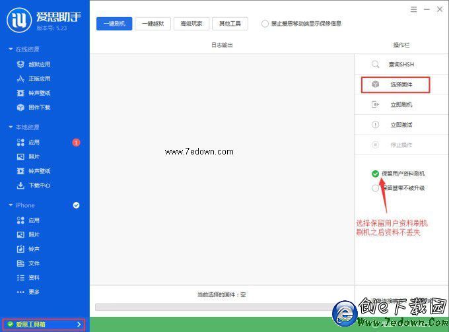Click the 立即刷机 device icon

point(376,104)
